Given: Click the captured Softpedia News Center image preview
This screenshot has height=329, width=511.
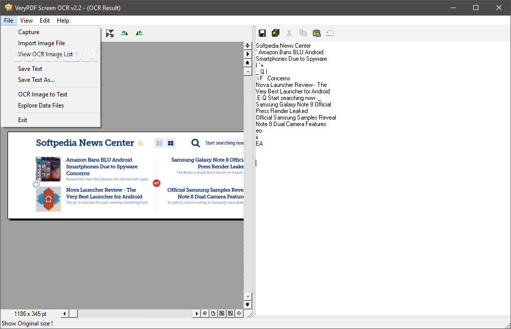Looking at the screenshot, I should [x=126, y=175].
